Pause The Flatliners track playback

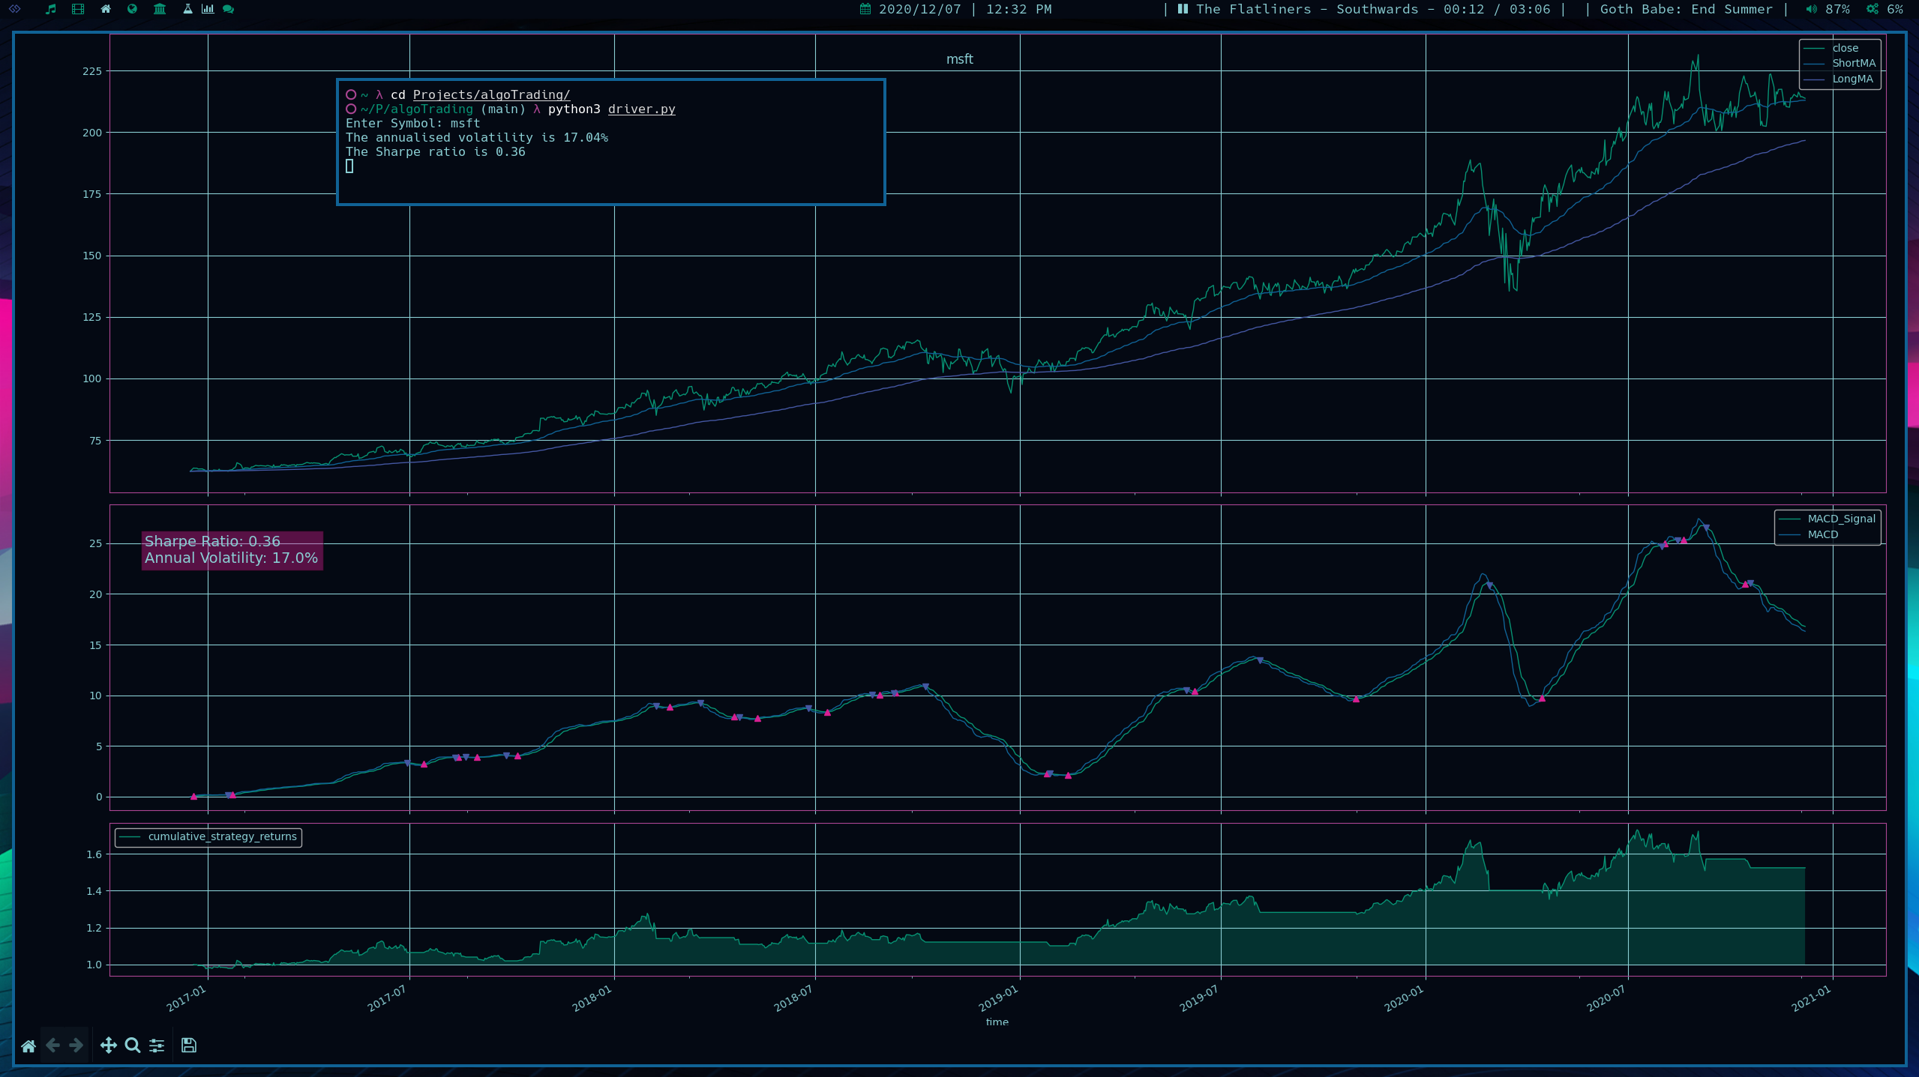pyautogui.click(x=1183, y=9)
